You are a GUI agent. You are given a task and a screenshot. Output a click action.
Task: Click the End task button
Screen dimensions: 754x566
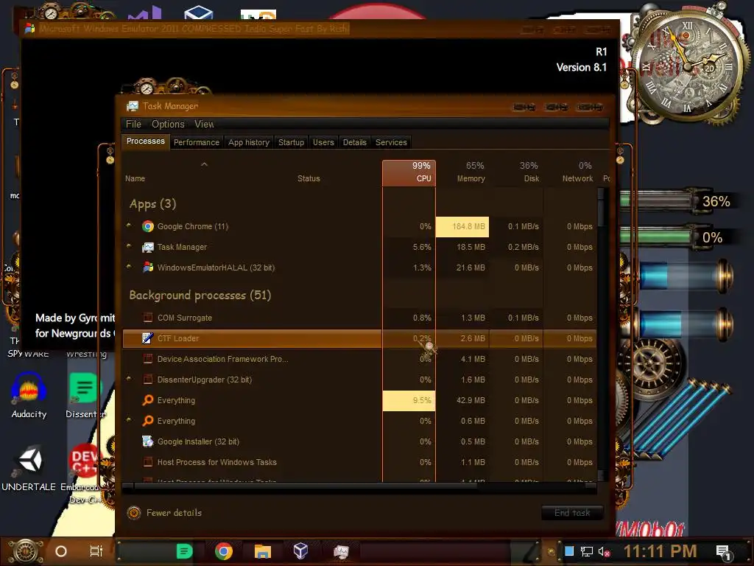click(572, 513)
